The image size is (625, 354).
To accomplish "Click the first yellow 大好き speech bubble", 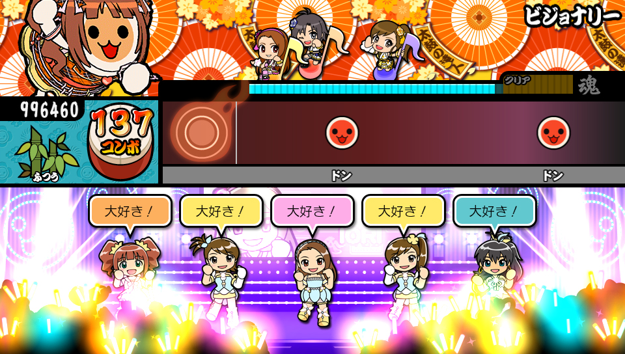I will tap(221, 211).
